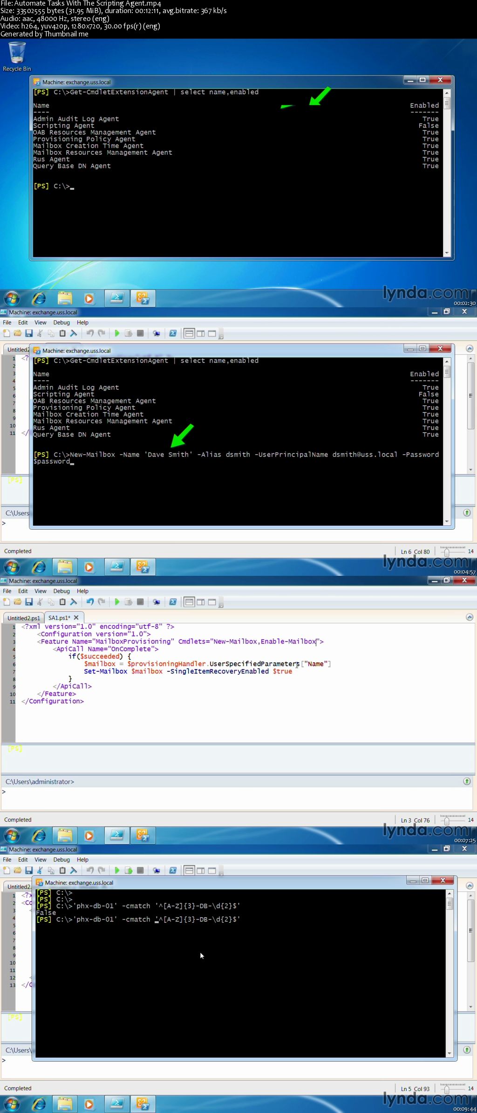This screenshot has height=1113, width=477.
Task: Click Windows Media Player taskbar icon, 00:02:30 frame
Action: point(89,298)
